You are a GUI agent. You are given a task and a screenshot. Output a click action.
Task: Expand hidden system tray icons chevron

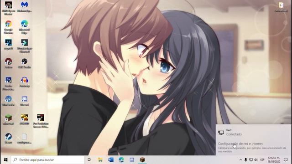(240, 160)
